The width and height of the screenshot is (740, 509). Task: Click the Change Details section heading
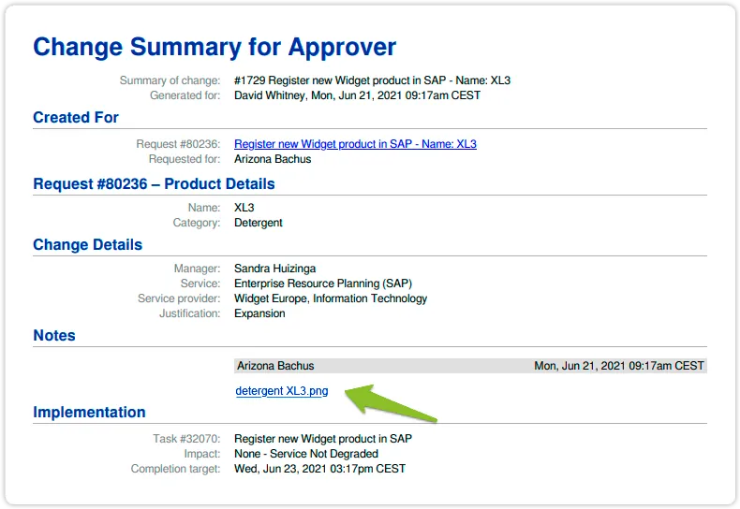point(87,244)
